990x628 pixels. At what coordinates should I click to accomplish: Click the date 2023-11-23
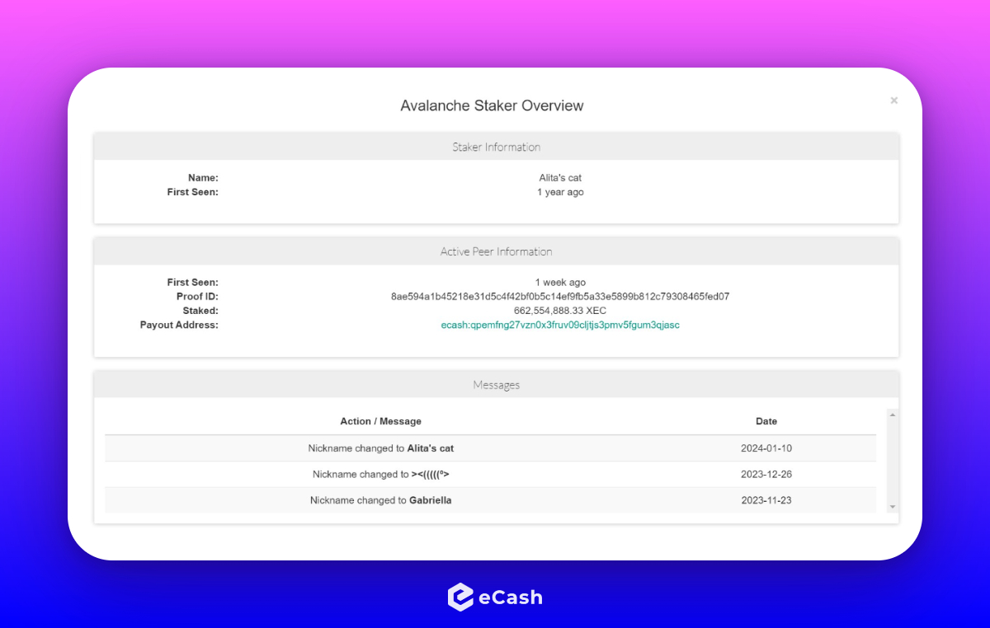766,500
